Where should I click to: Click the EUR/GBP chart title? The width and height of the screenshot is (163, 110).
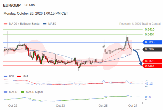[12, 5]
